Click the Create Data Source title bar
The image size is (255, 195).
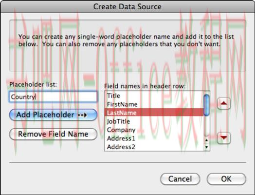tap(127, 6)
